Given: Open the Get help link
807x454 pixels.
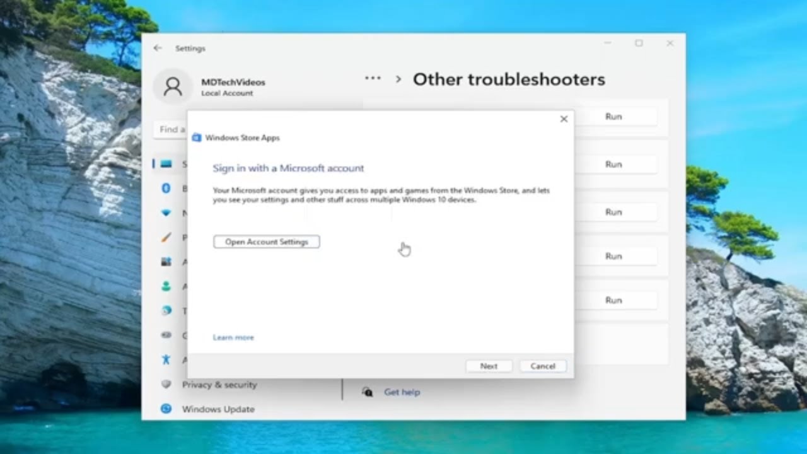Looking at the screenshot, I should (402, 392).
